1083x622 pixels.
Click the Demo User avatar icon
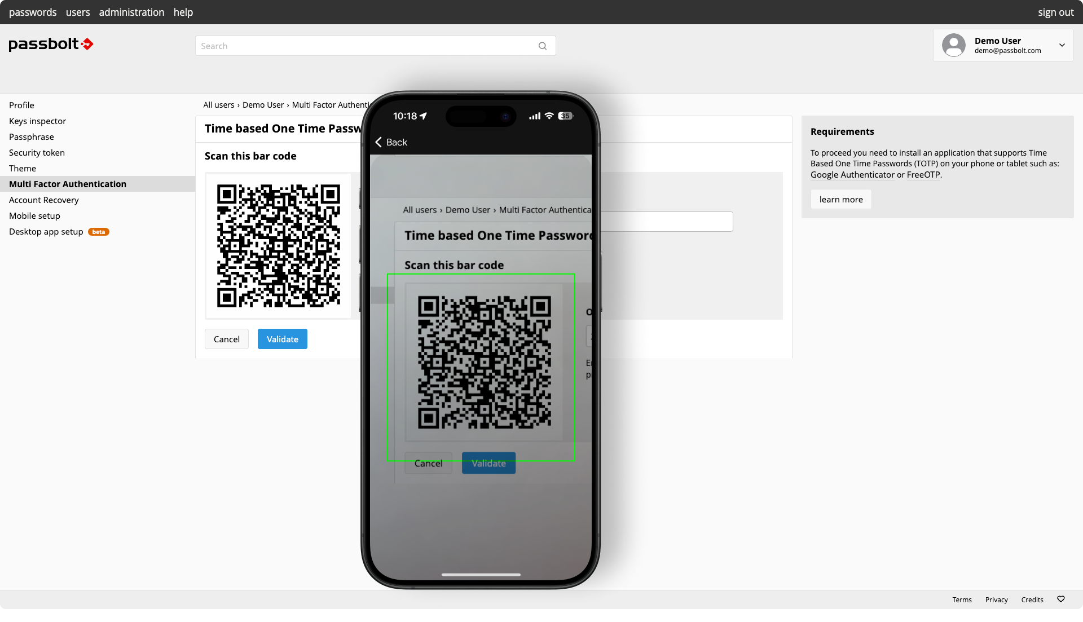[x=954, y=45]
